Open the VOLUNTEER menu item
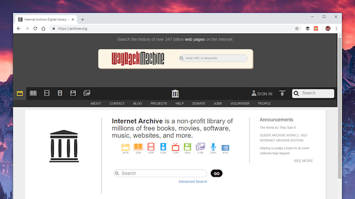 [240, 103]
